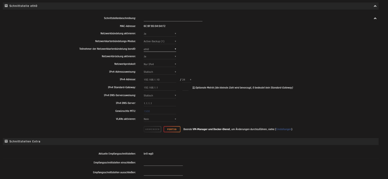Click the optional metric input field
Screen dimensions: 388x179
(185, 87)
